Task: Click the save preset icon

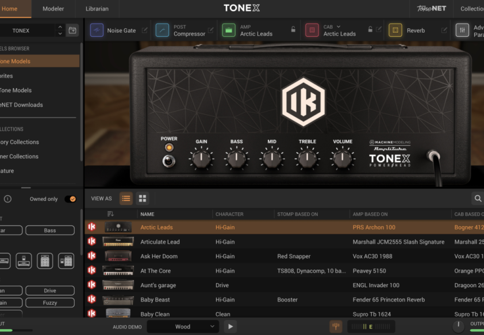Action: (x=72, y=31)
